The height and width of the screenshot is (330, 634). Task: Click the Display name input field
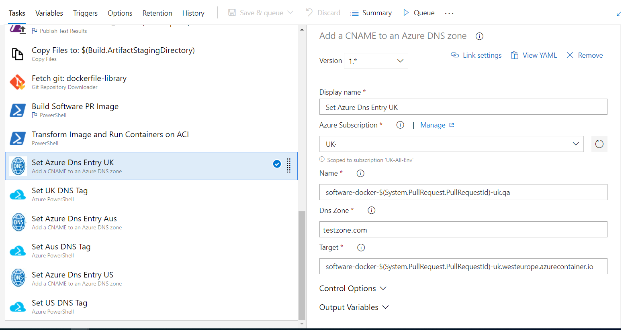click(463, 107)
